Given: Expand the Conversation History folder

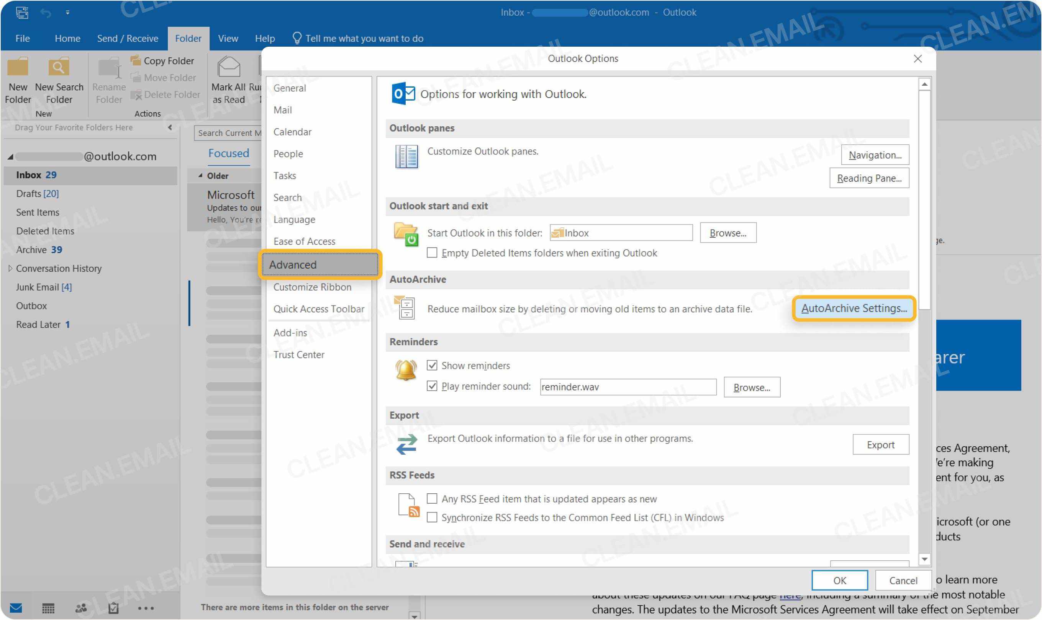Looking at the screenshot, I should point(10,268).
